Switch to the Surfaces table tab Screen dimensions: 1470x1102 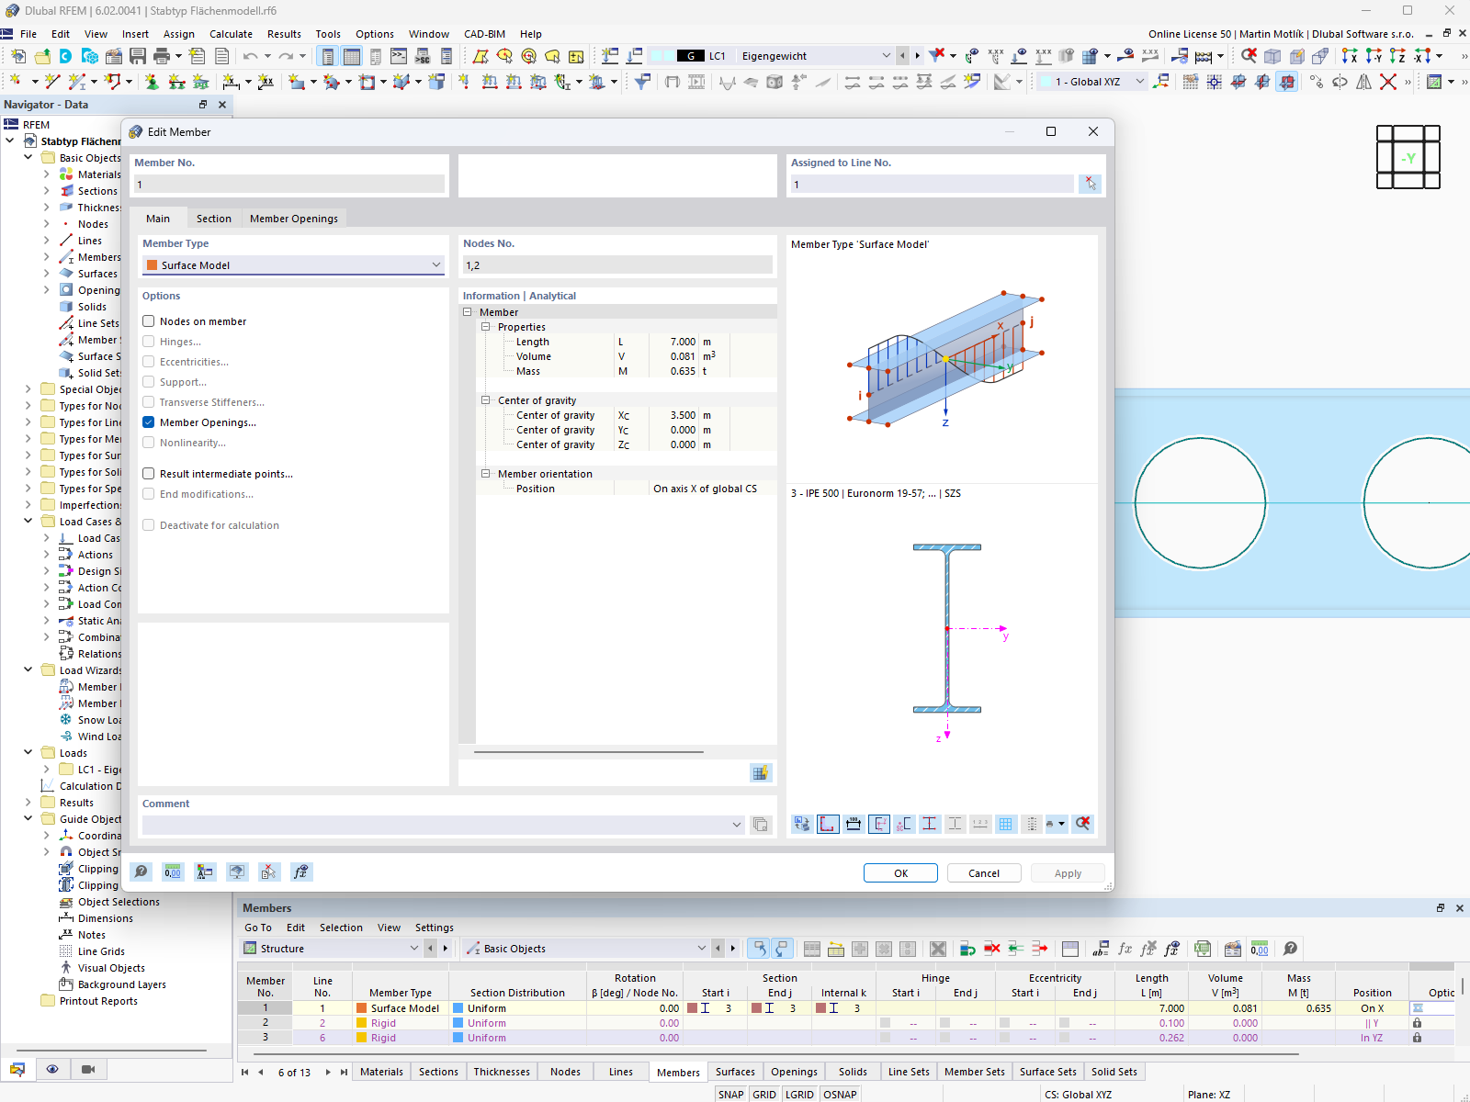pos(735,1072)
